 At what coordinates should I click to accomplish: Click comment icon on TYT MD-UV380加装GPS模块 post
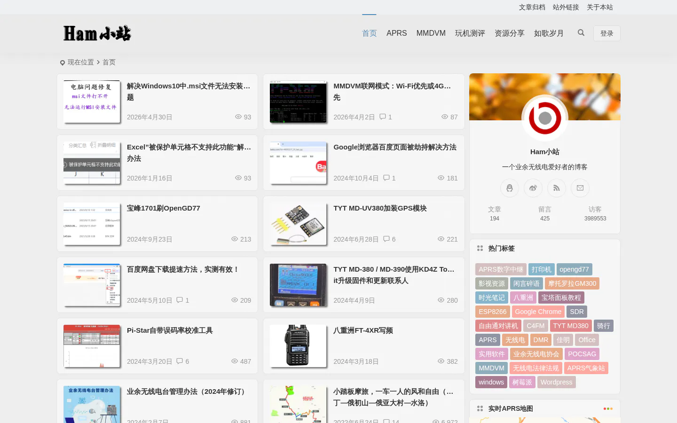[386, 239]
